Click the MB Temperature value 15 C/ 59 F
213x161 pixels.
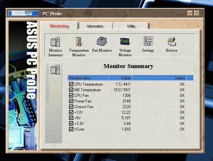click(x=122, y=90)
